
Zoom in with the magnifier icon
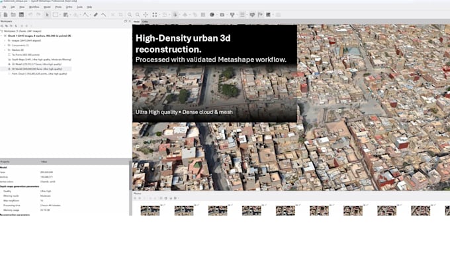tap(130, 15)
